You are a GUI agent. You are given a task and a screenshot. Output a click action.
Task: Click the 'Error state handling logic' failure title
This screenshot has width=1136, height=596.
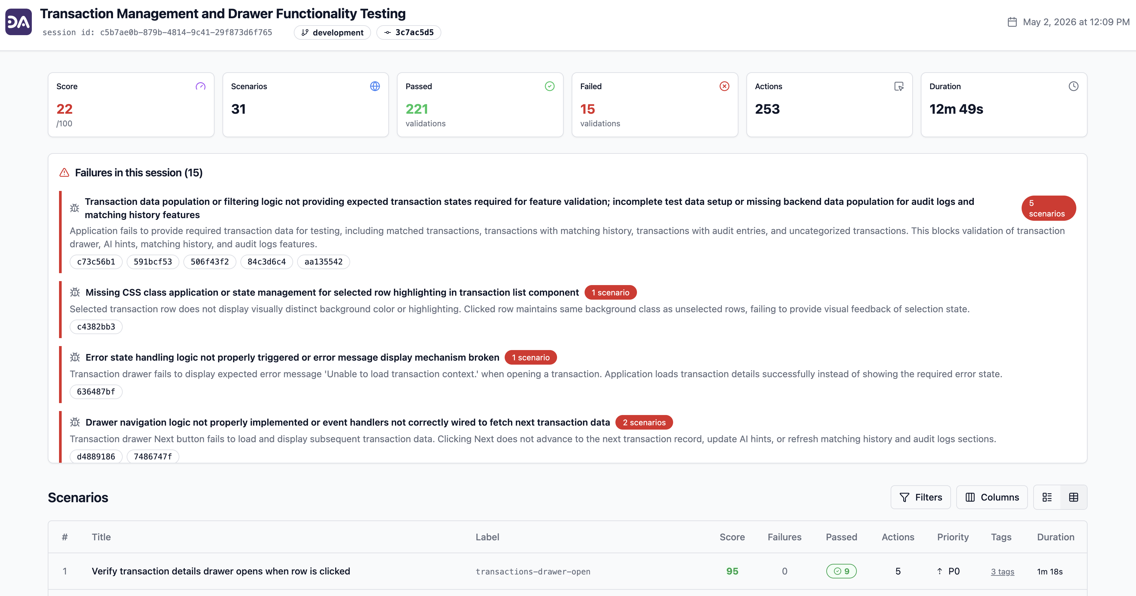tap(292, 358)
